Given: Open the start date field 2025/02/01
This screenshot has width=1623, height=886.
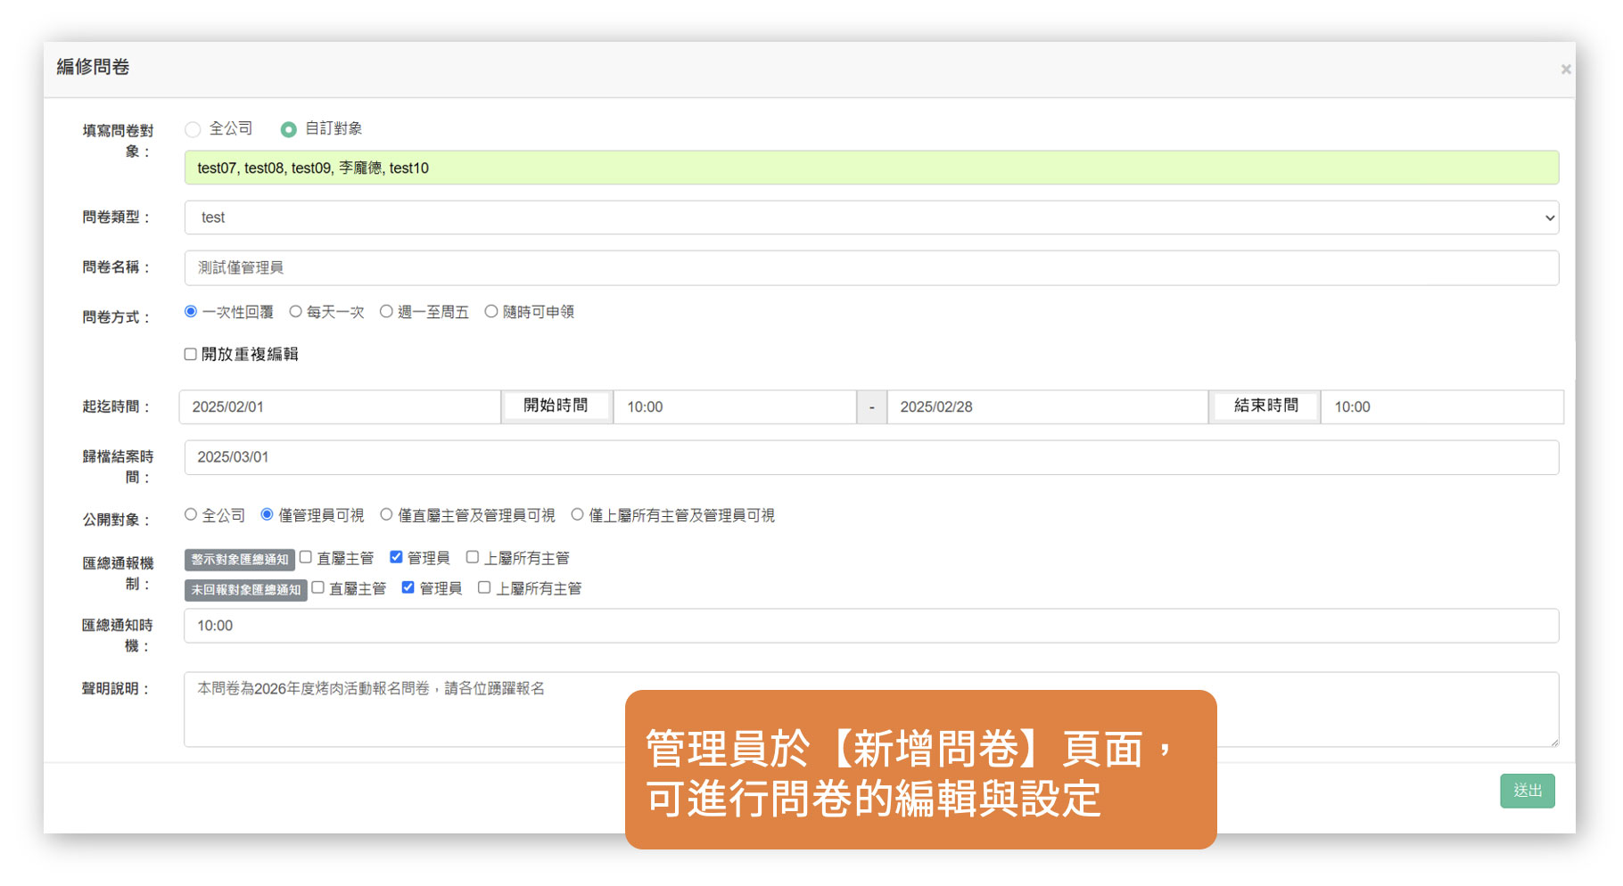Looking at the screenshot, I should click(339, 406).
